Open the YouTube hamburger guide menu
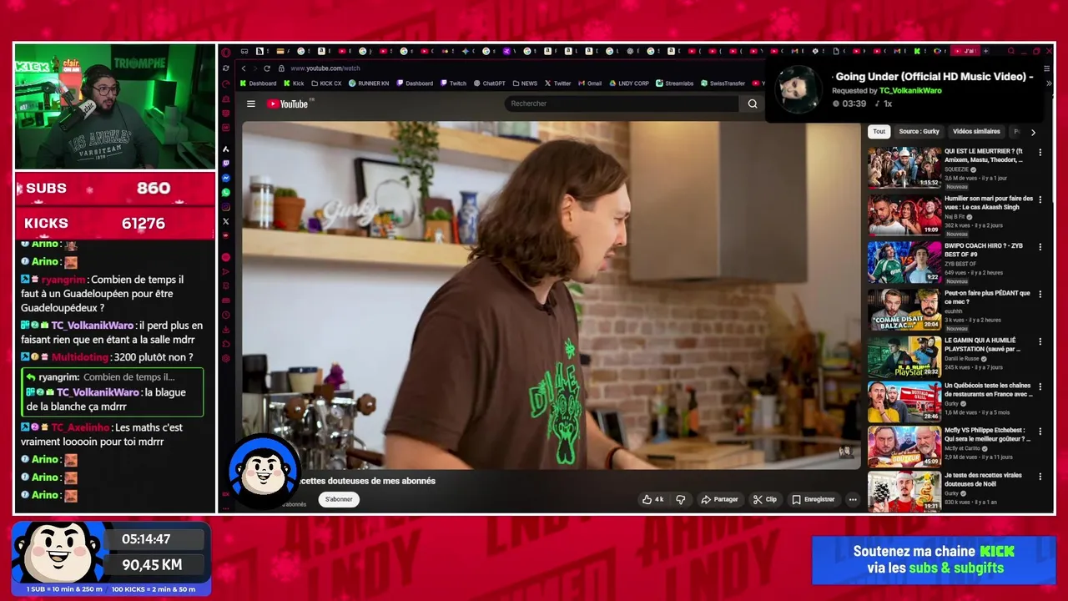 250,104
